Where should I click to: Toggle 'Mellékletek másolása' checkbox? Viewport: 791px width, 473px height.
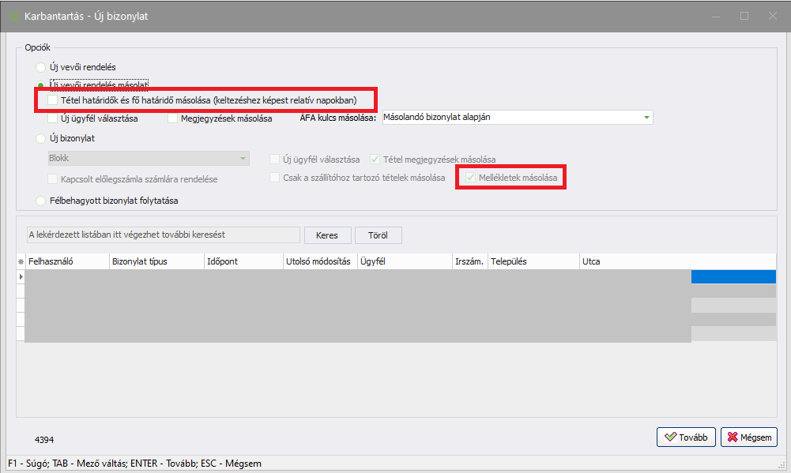pos(471,178)
